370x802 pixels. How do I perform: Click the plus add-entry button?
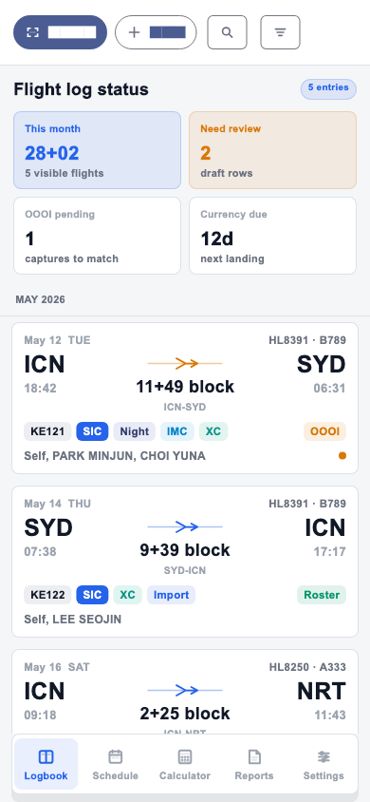(156, 32)
